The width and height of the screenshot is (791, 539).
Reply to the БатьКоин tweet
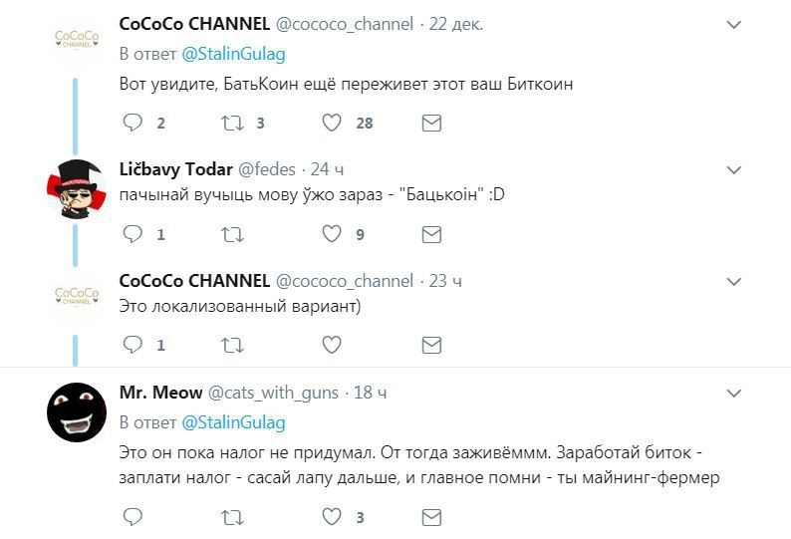coord(132,123)
